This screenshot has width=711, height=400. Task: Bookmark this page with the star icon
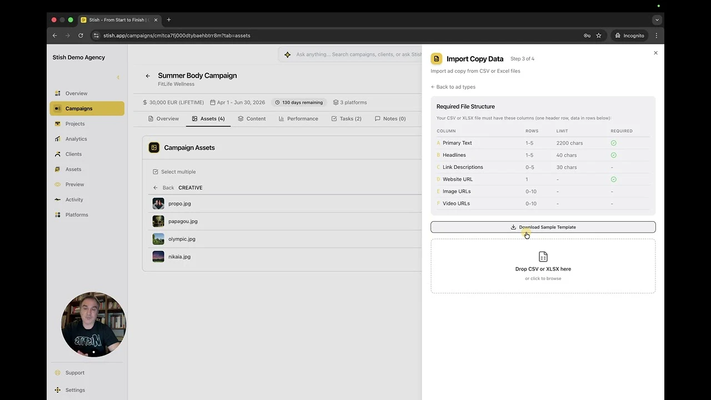coord(599,36)
